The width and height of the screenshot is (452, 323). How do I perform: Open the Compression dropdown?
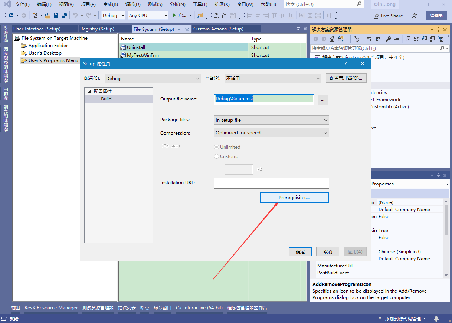click(272, 133)
